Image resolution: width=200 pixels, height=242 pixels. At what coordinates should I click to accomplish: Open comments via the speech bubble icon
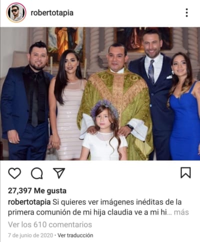click(37, 173)
